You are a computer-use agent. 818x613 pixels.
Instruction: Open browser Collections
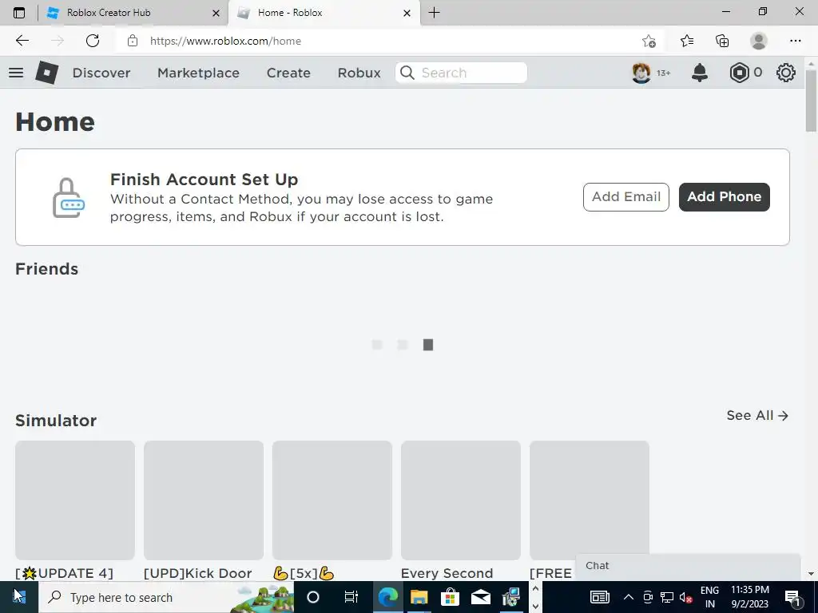point(722,41)
